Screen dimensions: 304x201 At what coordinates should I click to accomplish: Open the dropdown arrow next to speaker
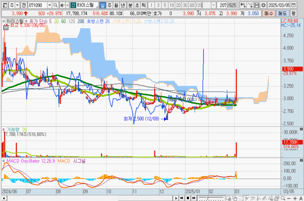click(x=68, y=5)
